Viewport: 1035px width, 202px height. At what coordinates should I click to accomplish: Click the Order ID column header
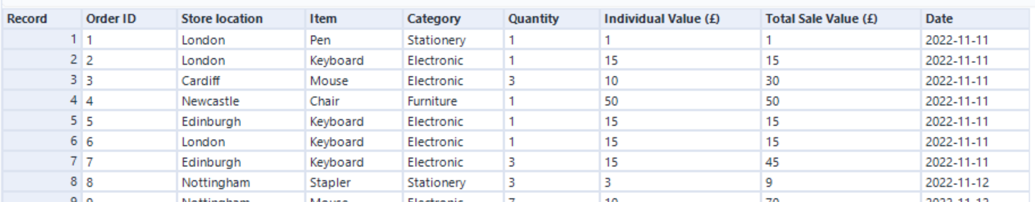[111, 19]
